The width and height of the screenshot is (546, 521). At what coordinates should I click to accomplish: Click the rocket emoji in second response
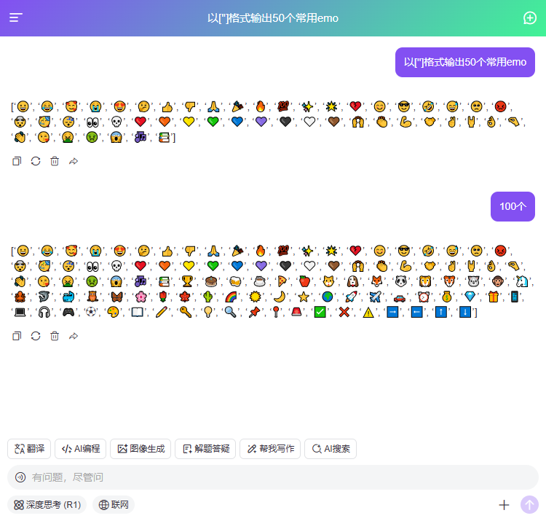(x=351, y=297)
